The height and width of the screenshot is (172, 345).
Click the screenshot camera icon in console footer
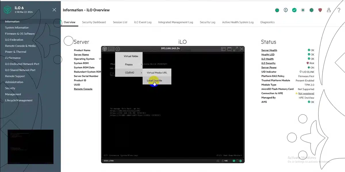tap(218, 161)
